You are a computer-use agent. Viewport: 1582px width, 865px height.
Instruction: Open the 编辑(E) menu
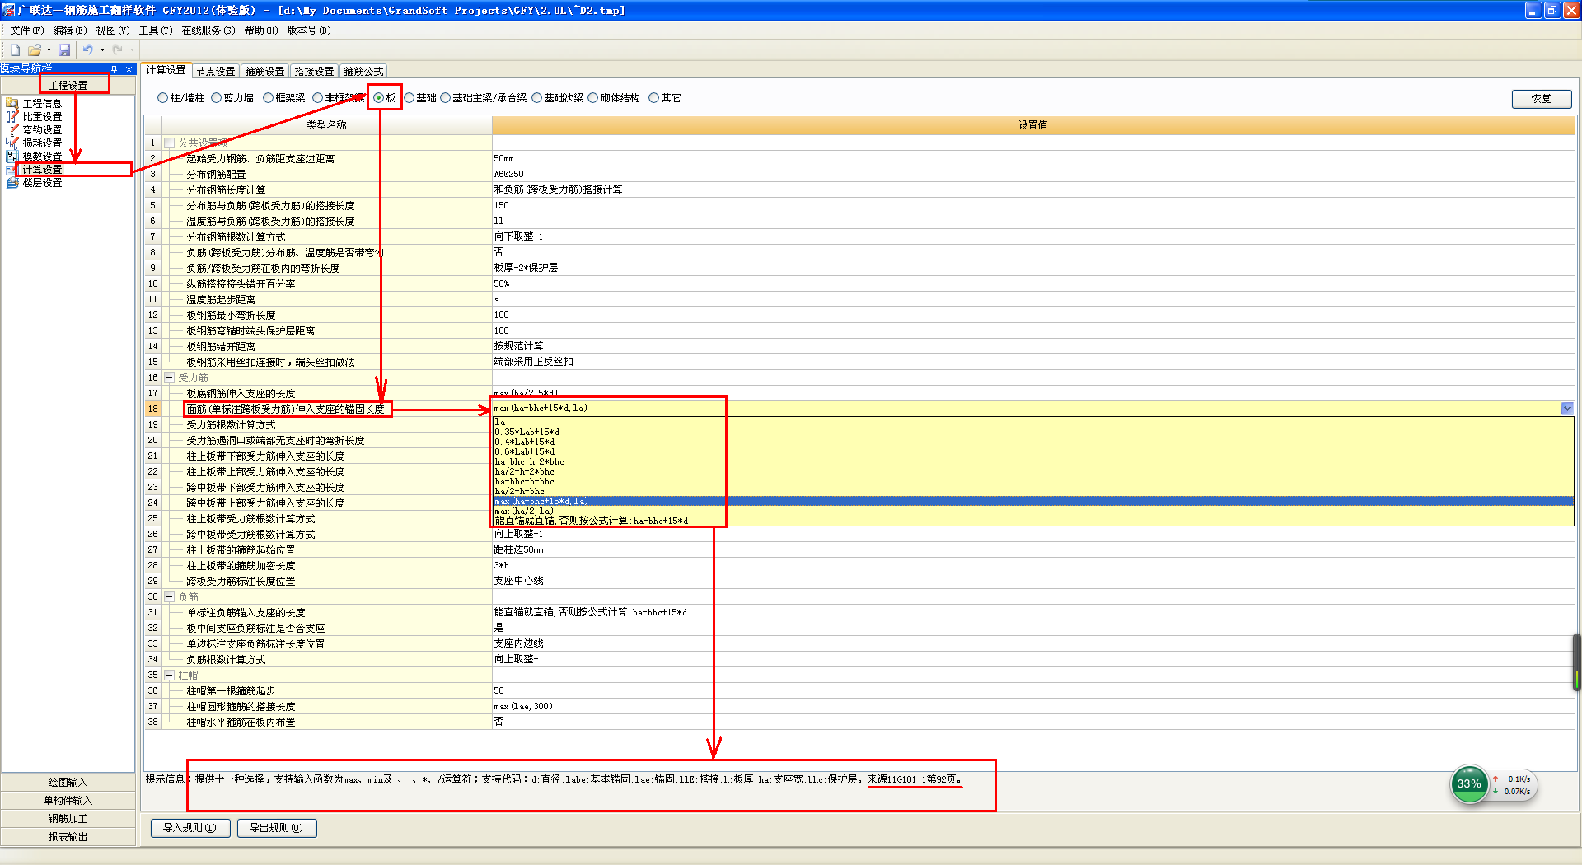coord(70,30)
